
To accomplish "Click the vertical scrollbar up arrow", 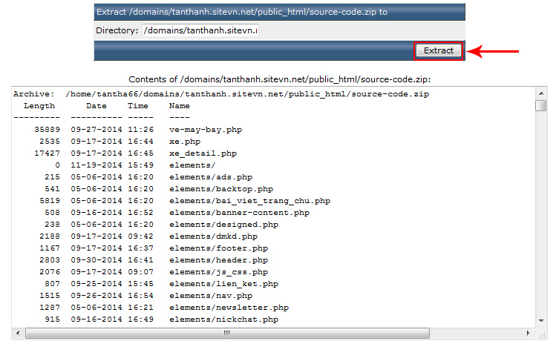I will tap(540, 92).
